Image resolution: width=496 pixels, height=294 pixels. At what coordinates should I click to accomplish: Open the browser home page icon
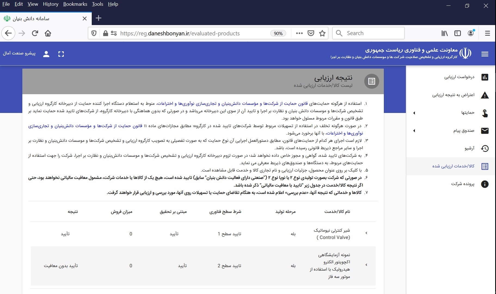[48, 33]
